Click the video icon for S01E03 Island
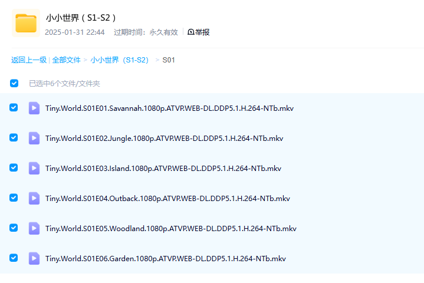The width and height of the screenshot is (424, 283). tap(34, 168)
